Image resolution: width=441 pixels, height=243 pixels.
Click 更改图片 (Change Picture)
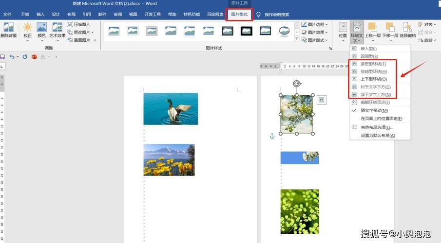[80, 32]
